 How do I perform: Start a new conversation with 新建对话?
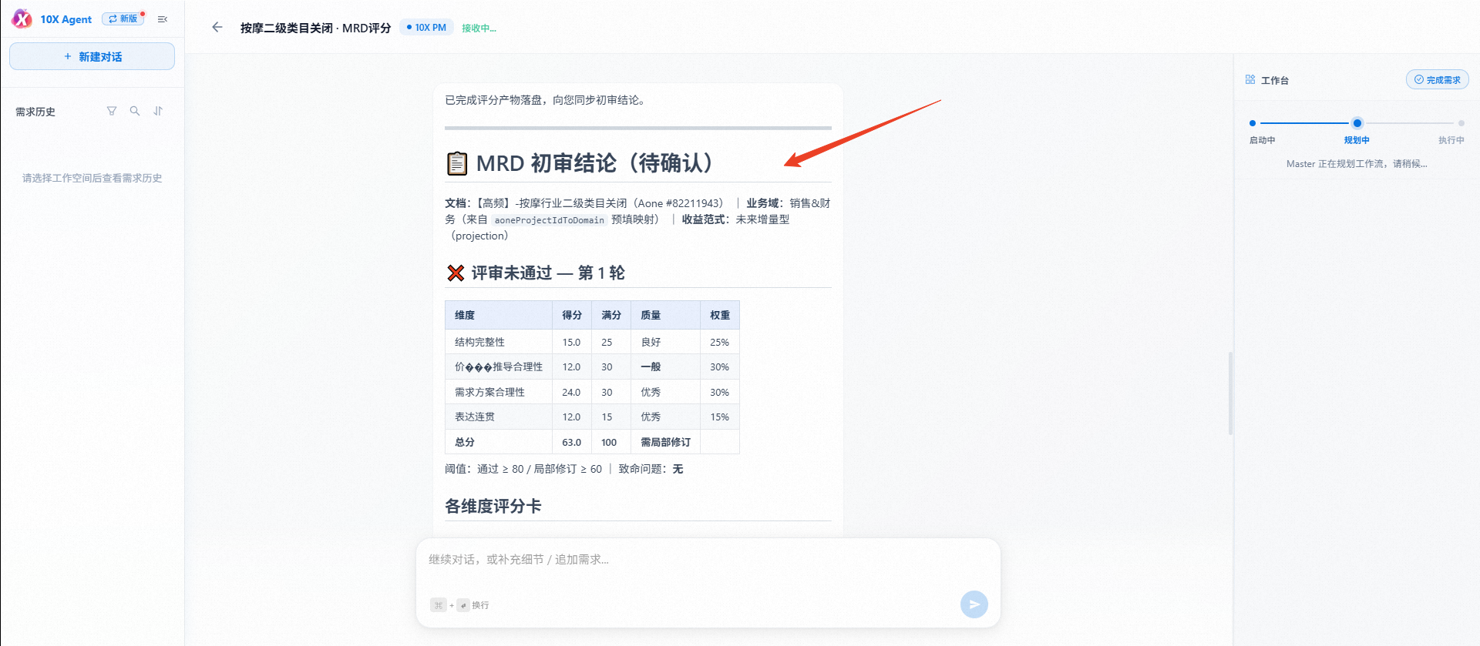pos(92,56)
